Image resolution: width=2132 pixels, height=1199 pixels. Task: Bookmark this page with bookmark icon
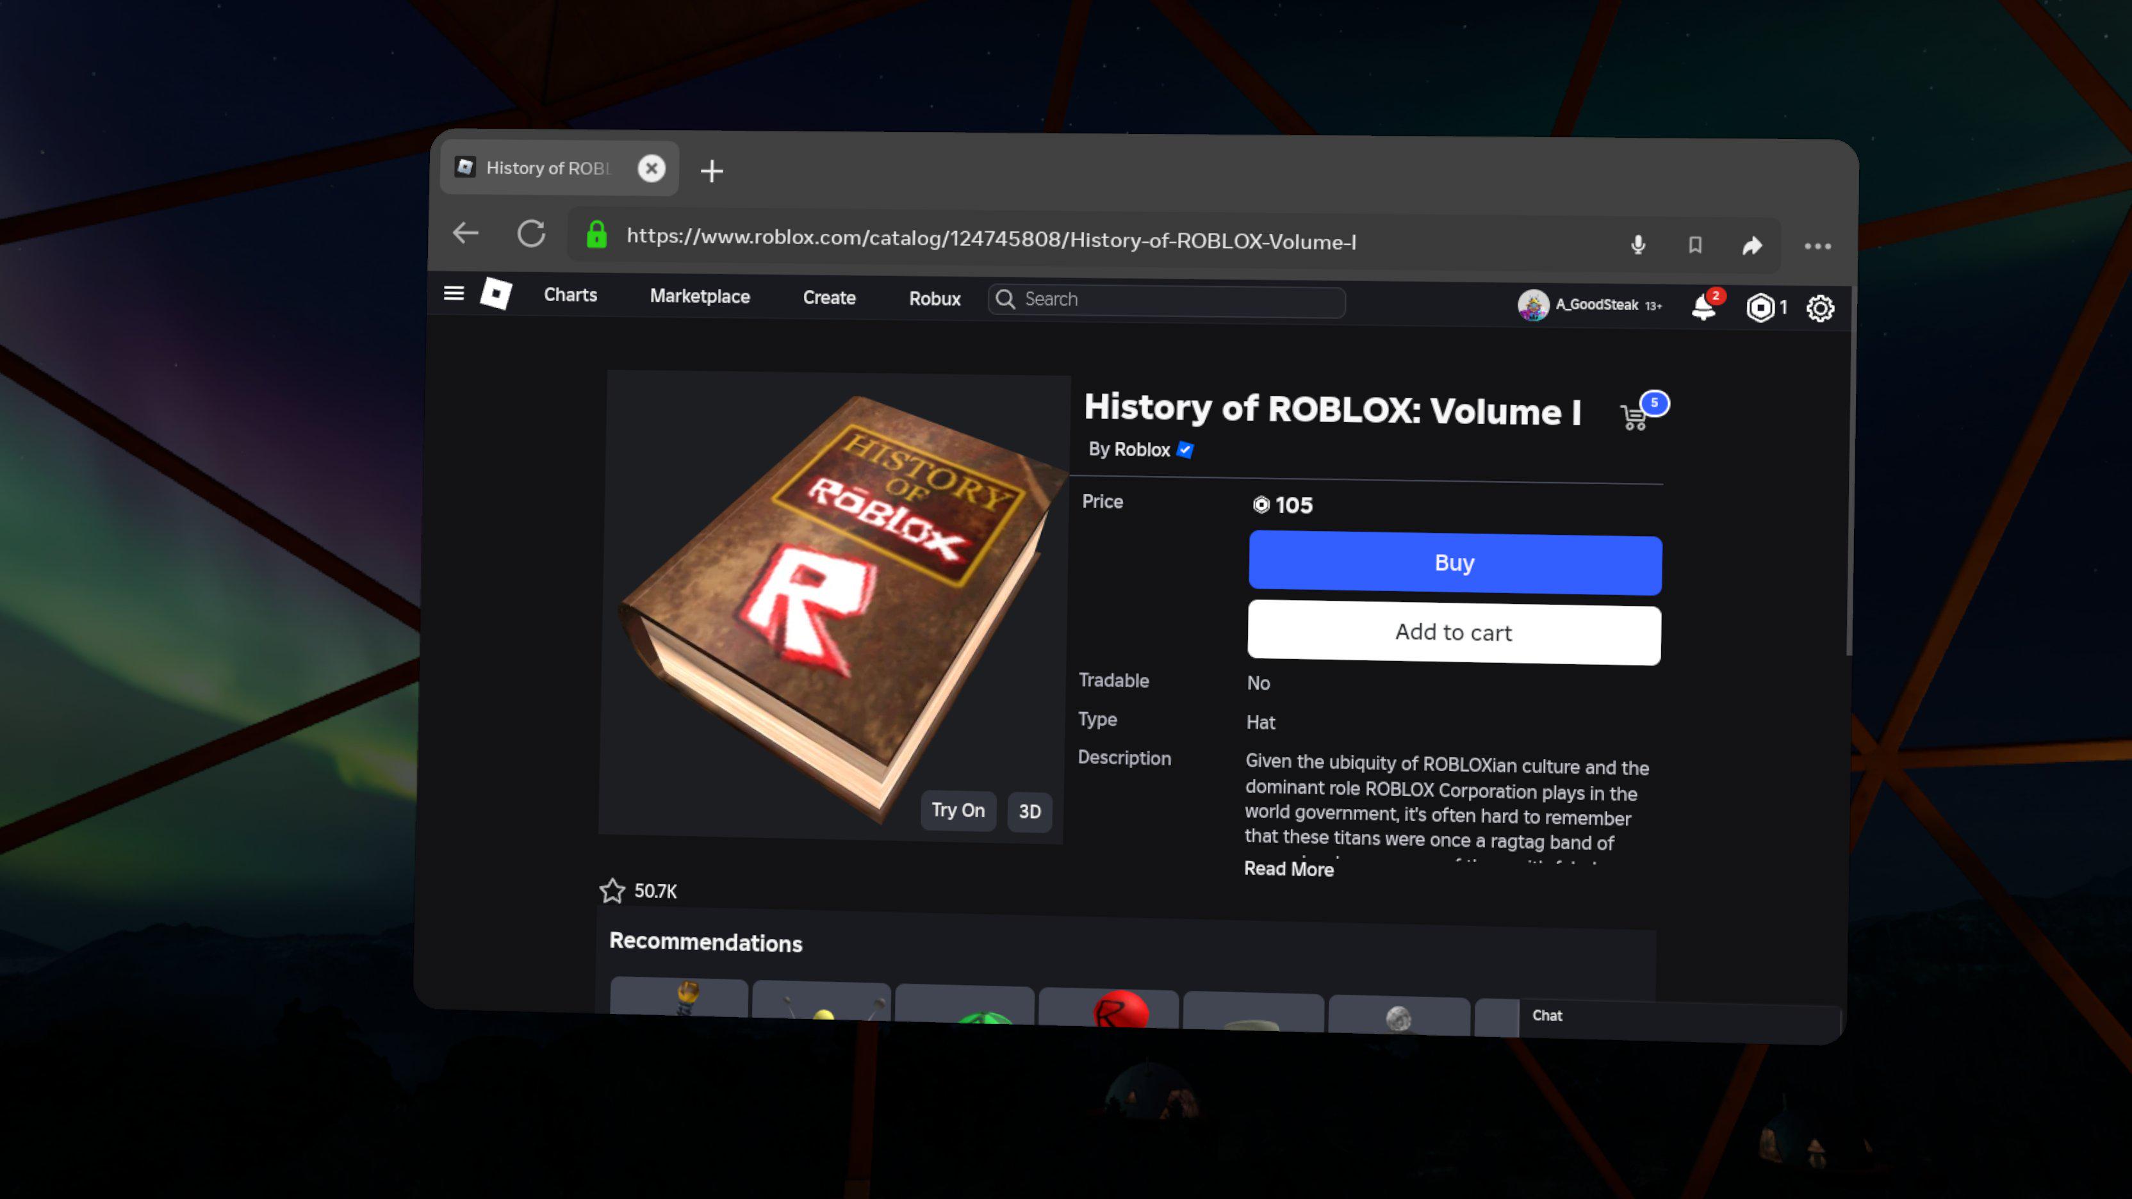[x=1695, y=245]
